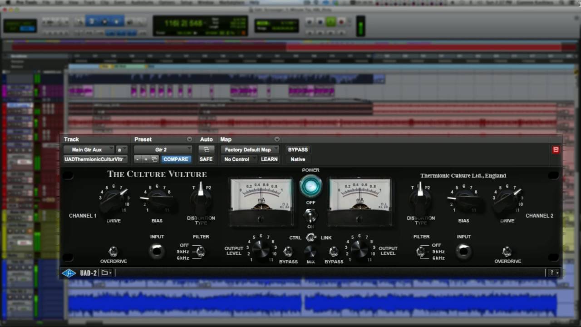Toggle the Channel 2 Overdrive switch
The height and width of the screenshot is (327, 581).
point(507,251)
